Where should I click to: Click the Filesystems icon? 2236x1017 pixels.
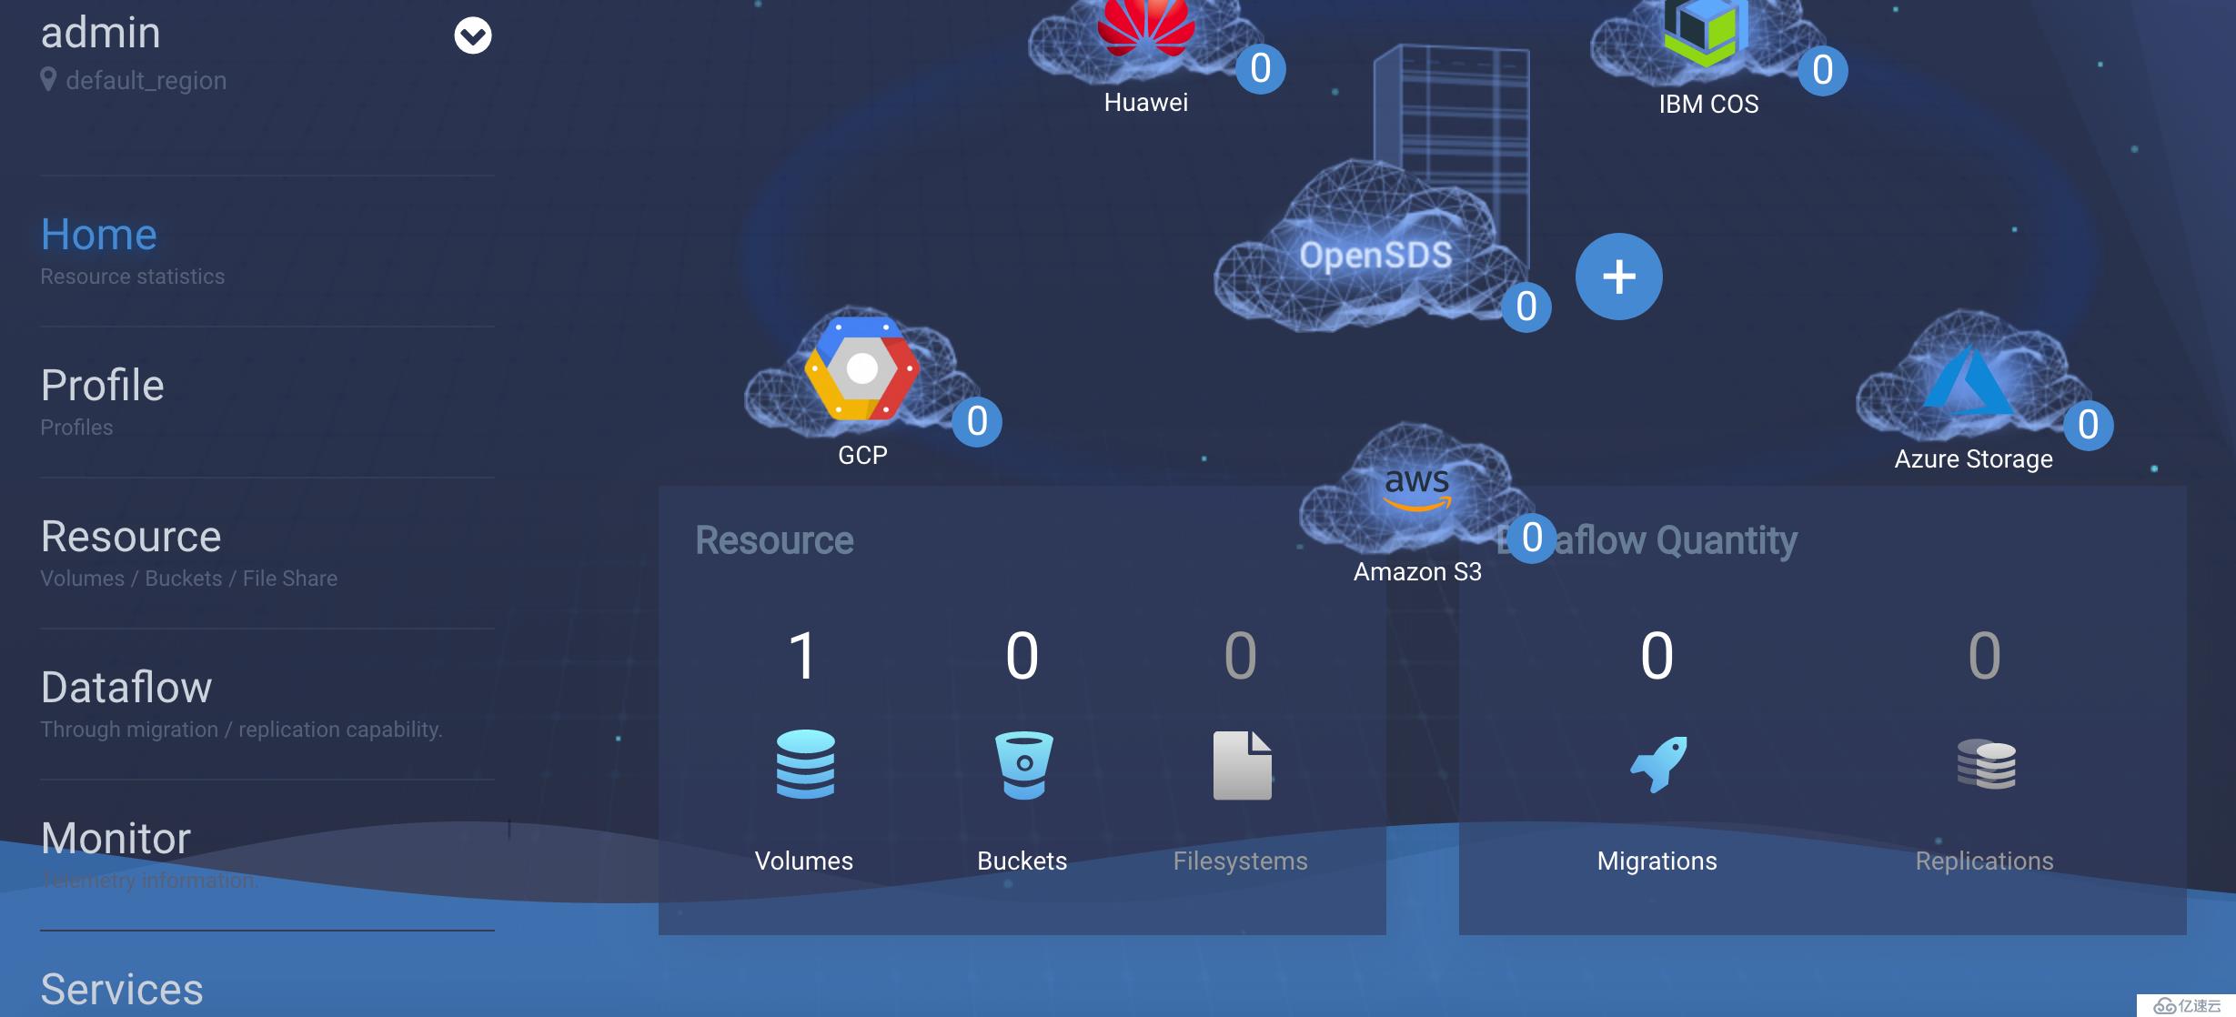(x=1241, y=763)
